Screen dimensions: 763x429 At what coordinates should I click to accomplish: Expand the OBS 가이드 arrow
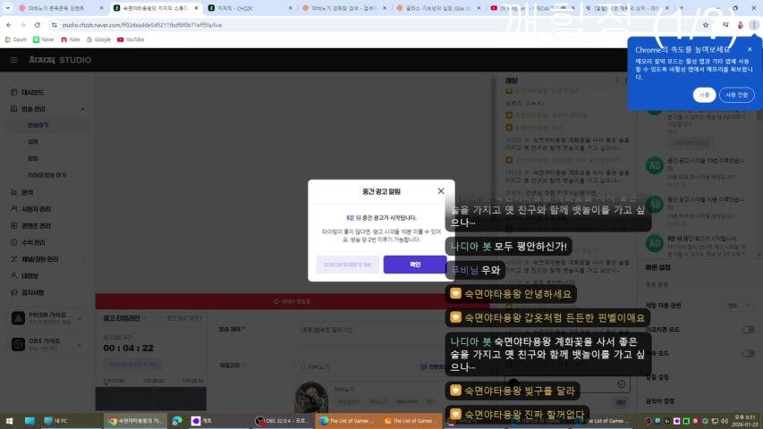point(80,345)
